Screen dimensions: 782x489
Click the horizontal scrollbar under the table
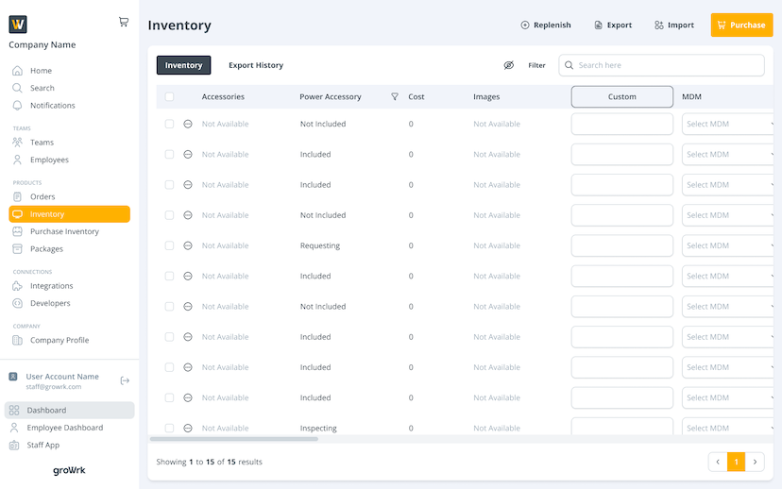(234, 439)
